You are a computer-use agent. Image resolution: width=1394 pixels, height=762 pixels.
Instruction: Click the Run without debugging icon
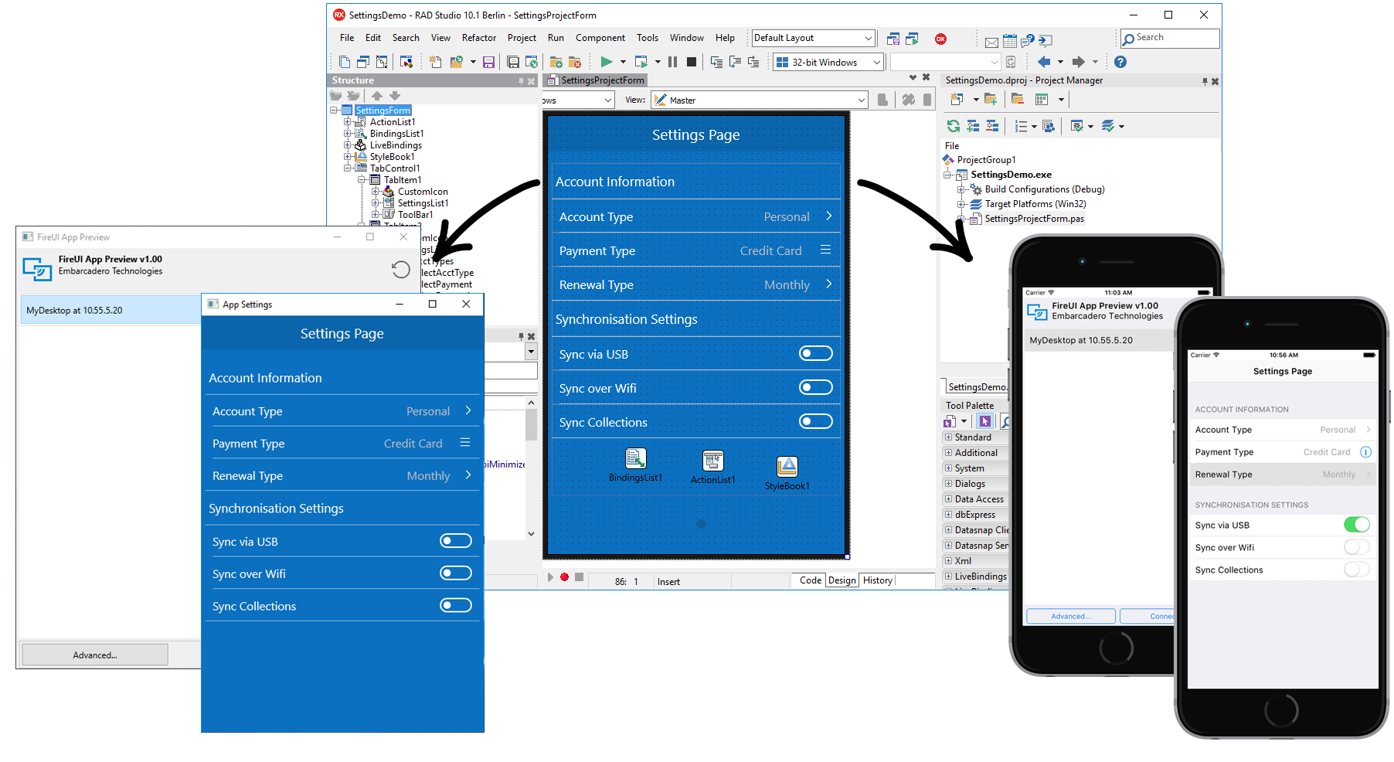click(x=641, y=62)
